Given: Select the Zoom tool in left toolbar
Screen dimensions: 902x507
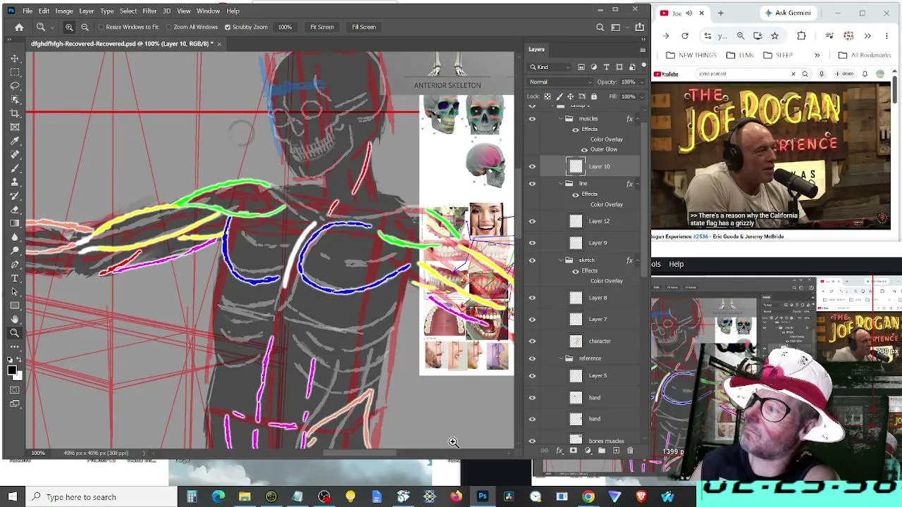Looking at the screenshot, I should point(15,333).
